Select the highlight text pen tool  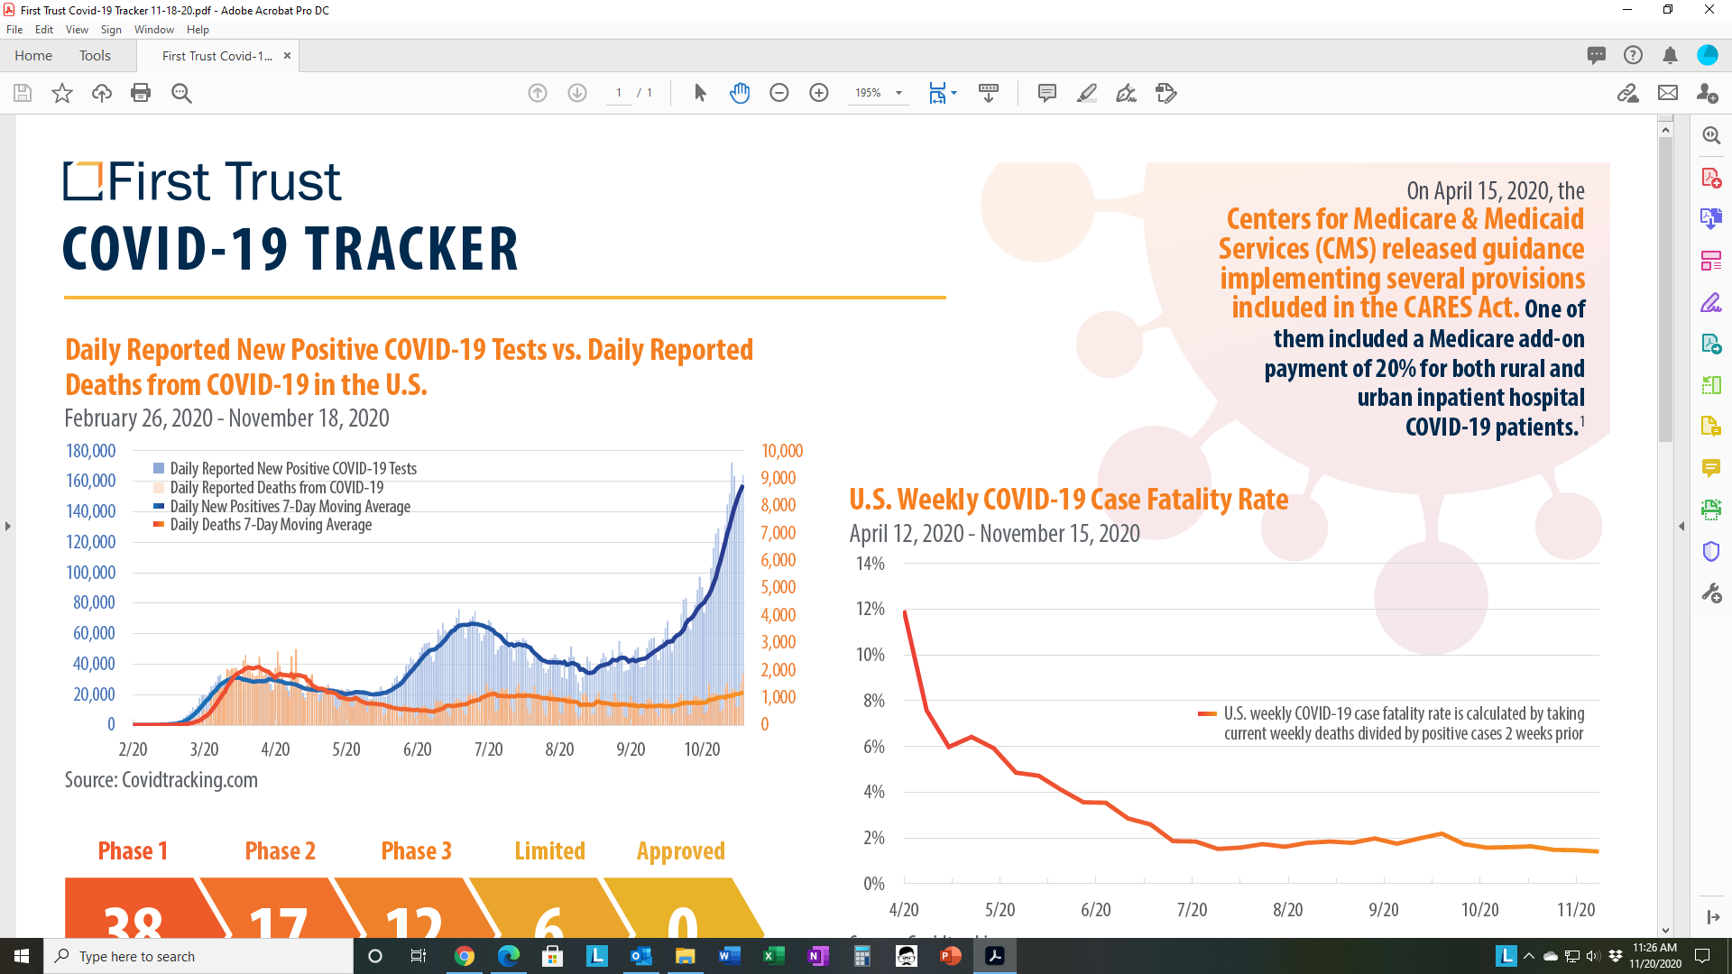point(1087,93)
